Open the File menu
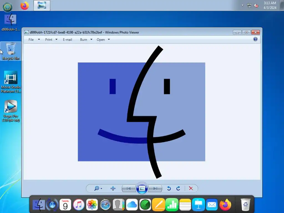This screenshot has height=213, width=284. pos(31,40)
